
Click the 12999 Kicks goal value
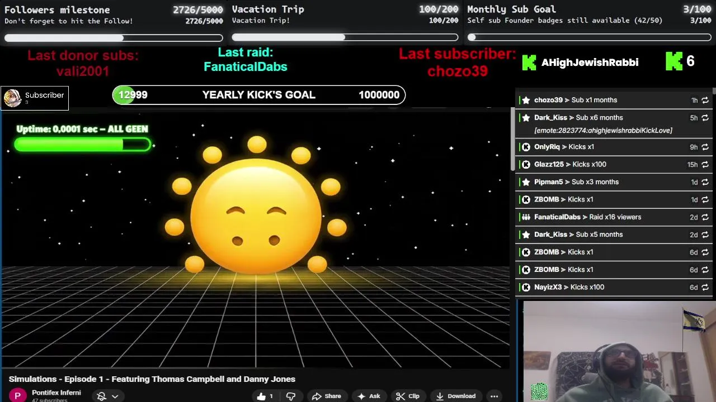[133, 95]
